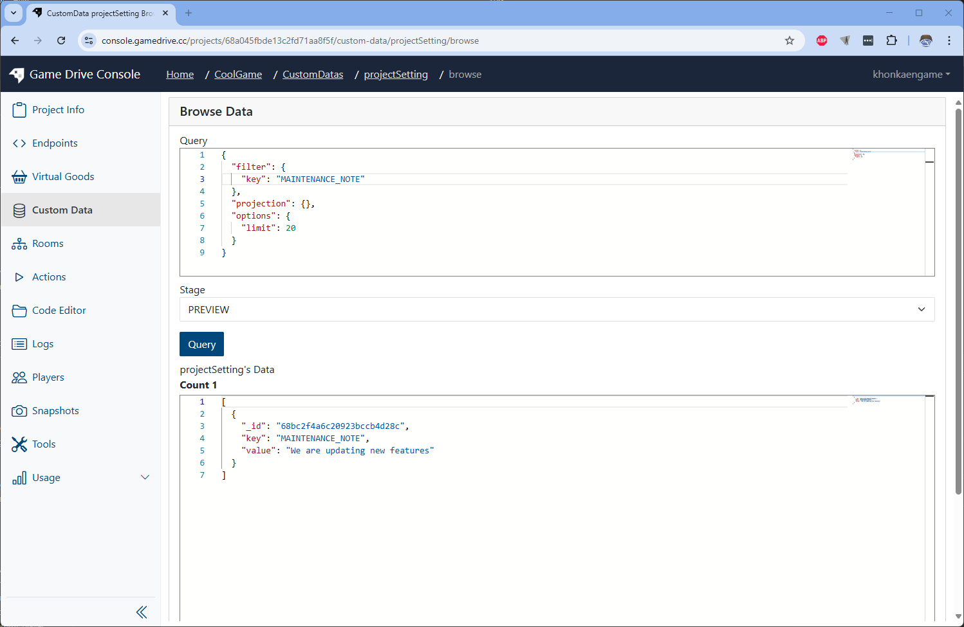The image size is (964, 627).
Task: Collapse the sidebar with double chevron
Action: pos(142,612)
